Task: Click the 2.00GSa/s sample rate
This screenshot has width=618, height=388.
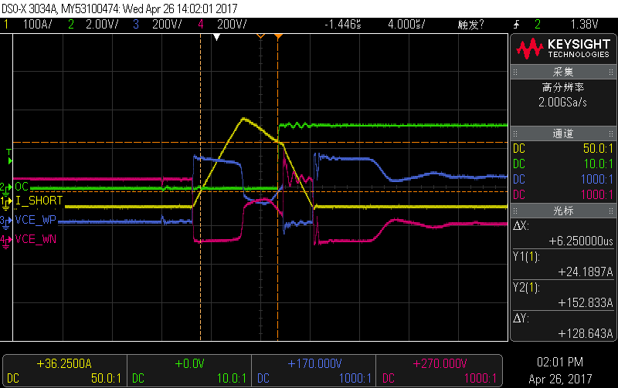Action: (x=563, y=103)
